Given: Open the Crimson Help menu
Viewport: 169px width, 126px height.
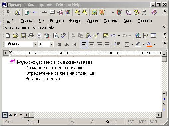Looking at the screenshot, I should 43,27.
